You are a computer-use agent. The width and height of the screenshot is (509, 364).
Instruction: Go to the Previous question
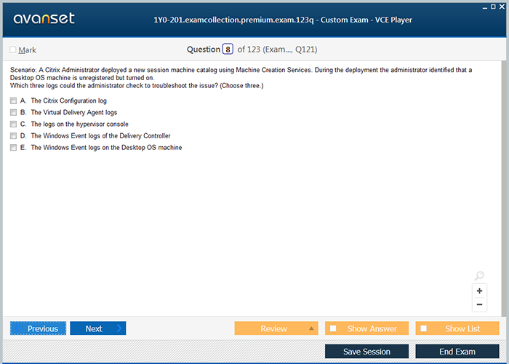(38, 328)
